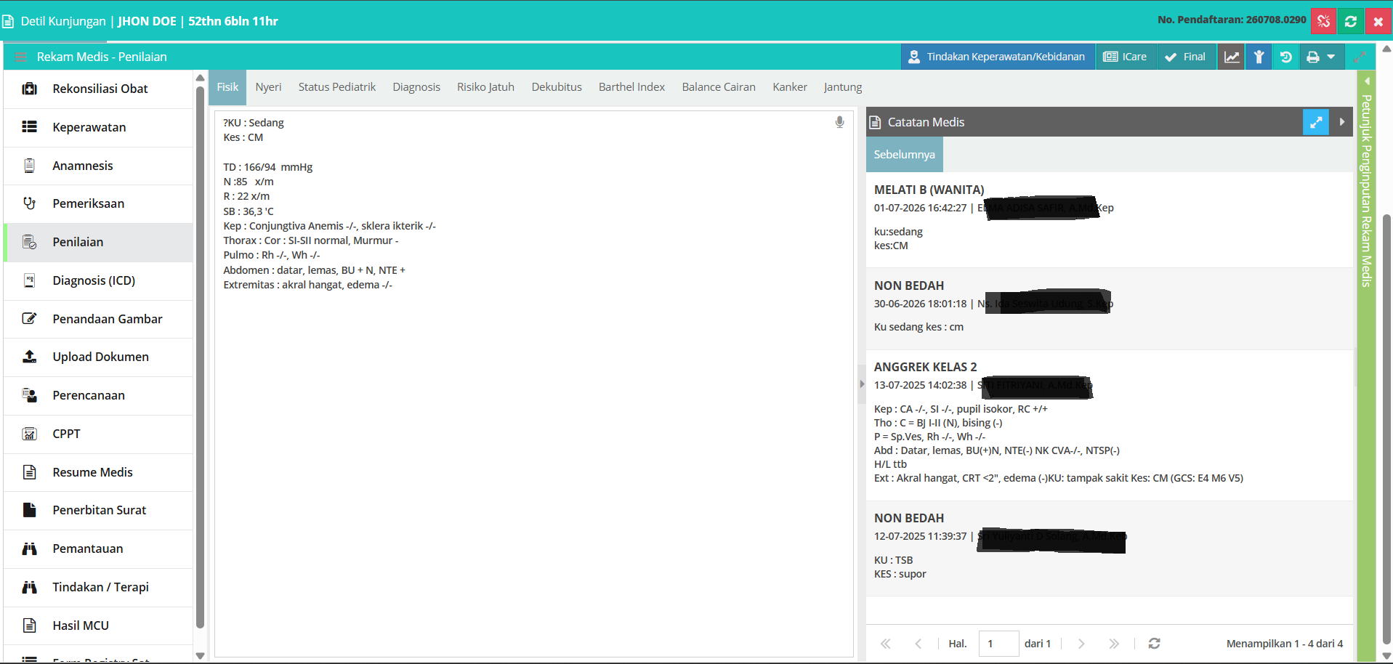
Task: Click the history restore toolbar icon
Action: tap(1286, 57)
